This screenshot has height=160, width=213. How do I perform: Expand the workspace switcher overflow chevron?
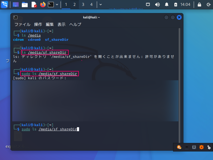[x=100, y=5]
